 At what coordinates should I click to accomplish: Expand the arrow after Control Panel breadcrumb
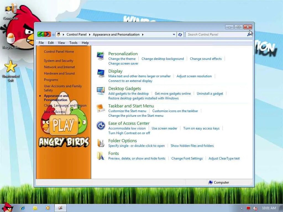click(90, 35)
